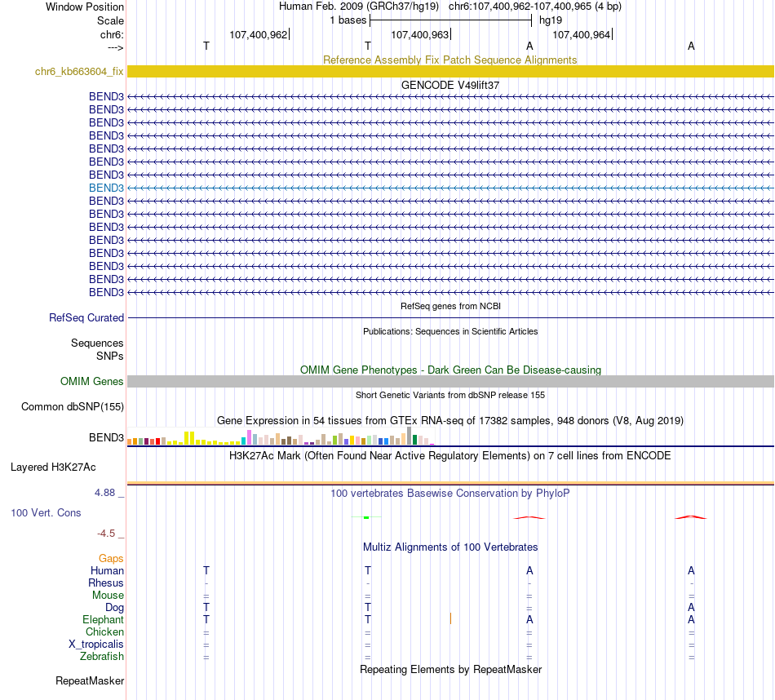
Task: Click the Elephant species label
Action: click(x=104, y=619)
